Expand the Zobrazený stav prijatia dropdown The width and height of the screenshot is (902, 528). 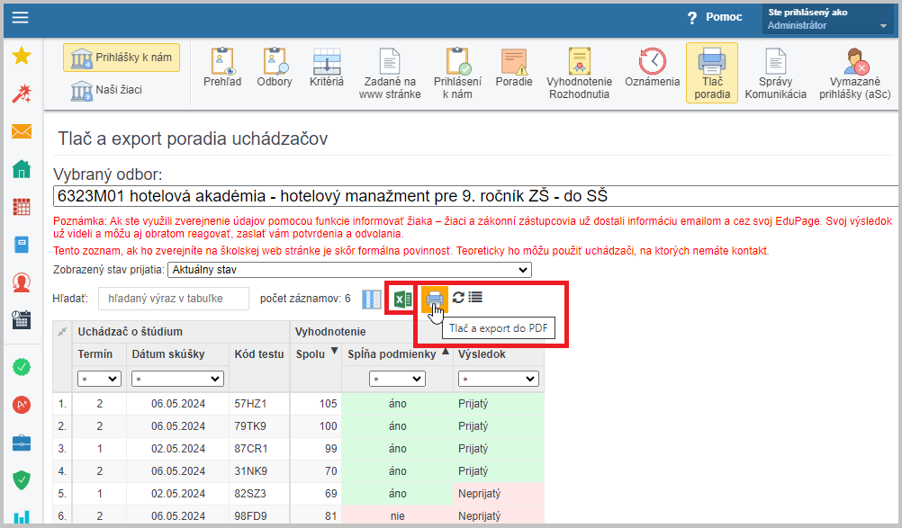(x=349, y=270)
